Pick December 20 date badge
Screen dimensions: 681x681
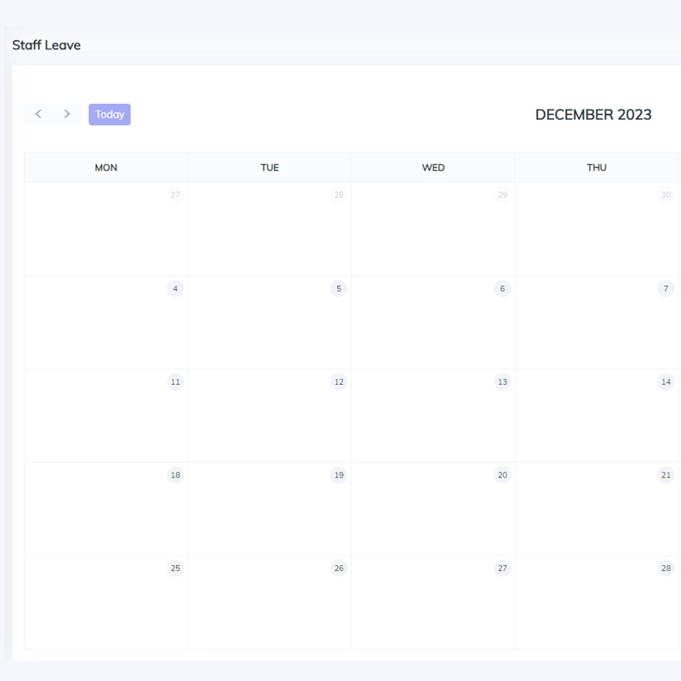(x=502, y=475)
